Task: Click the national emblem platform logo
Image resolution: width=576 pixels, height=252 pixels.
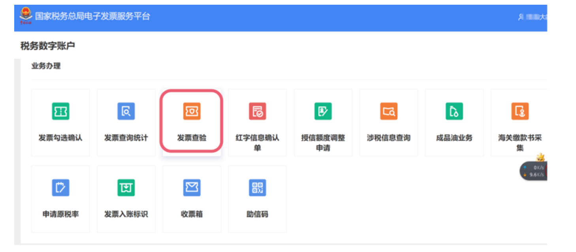Action: pyautogui.click(x=26, y=16)
